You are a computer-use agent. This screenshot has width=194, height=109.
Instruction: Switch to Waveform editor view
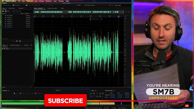coord(7,5)
